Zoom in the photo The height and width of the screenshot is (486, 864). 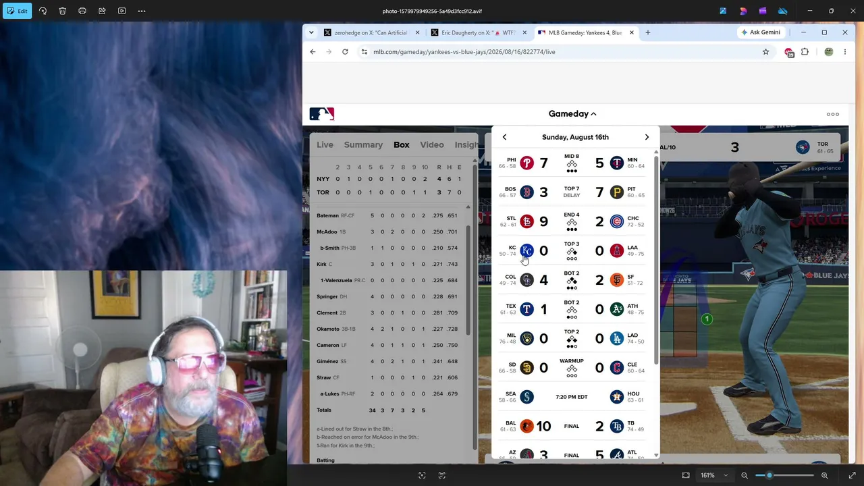point(824,475)
